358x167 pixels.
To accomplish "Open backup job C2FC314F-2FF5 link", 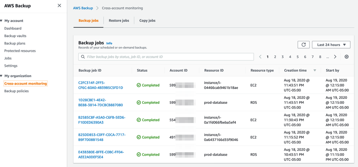I will [101, 85].
